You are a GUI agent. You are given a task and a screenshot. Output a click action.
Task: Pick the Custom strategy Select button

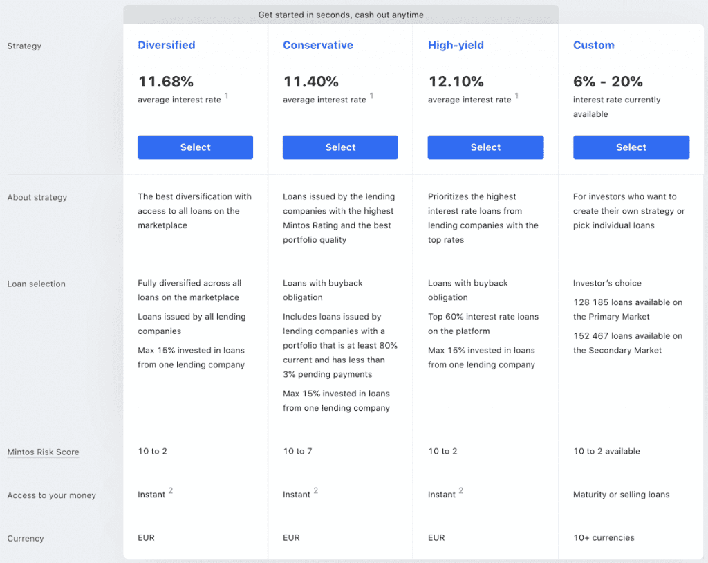pyautogui.click(x=631, y=147)
